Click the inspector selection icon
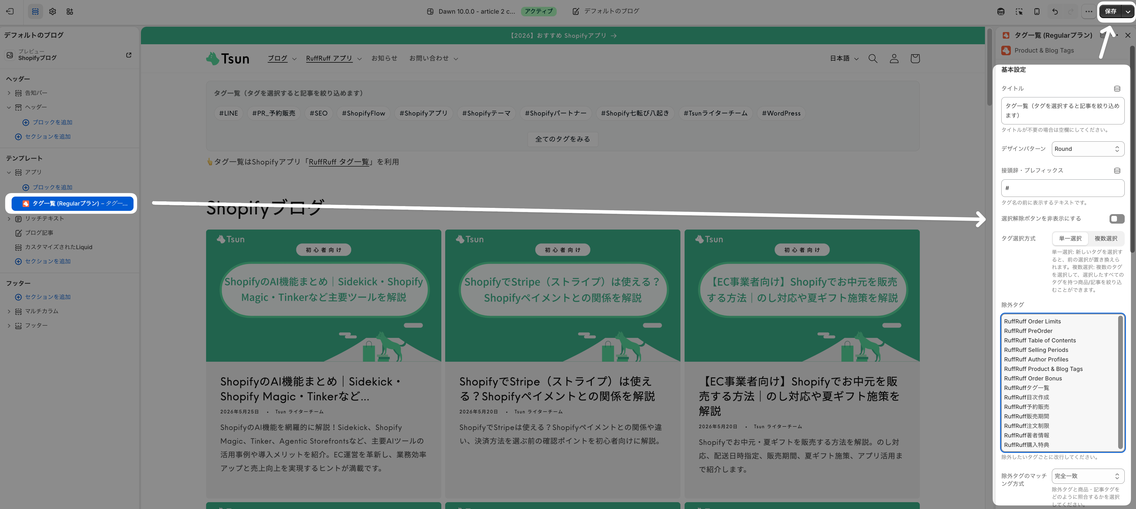 coord(1019,12)
